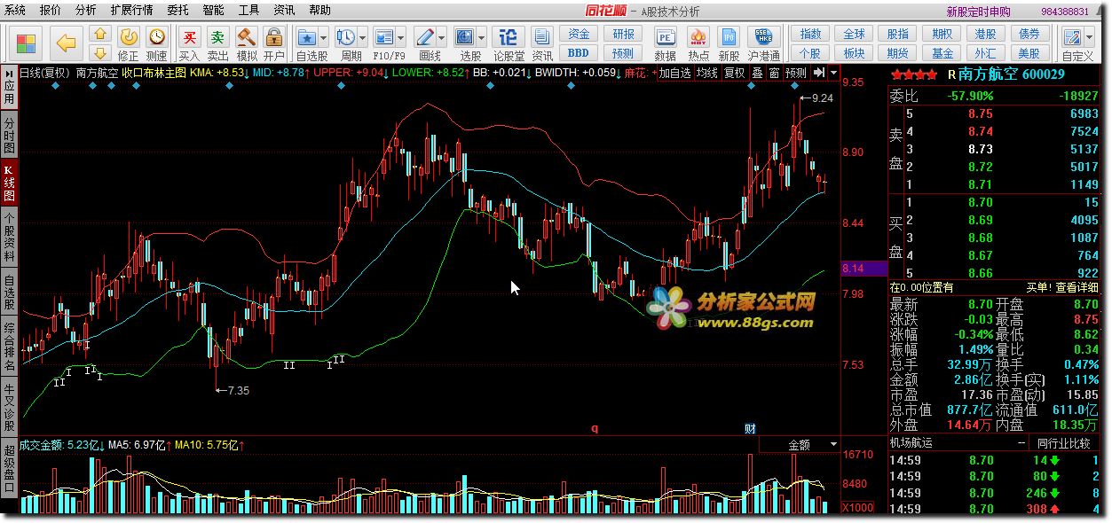The height and width of the screenshot is (523, 1112).
Task: Click 加自选 to add to watchlist
Action: (674, 73)
